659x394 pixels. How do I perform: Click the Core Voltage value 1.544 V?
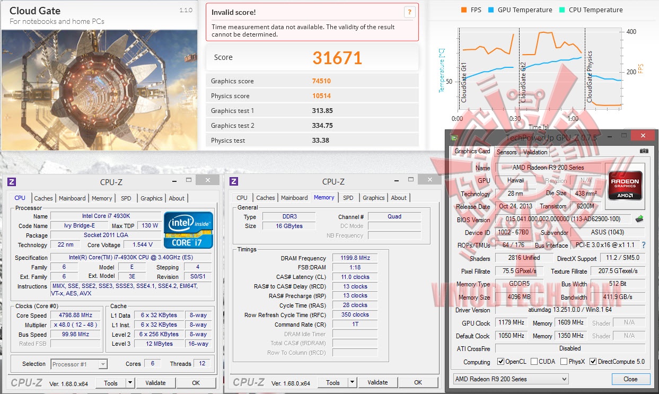[x=144, y=245]
